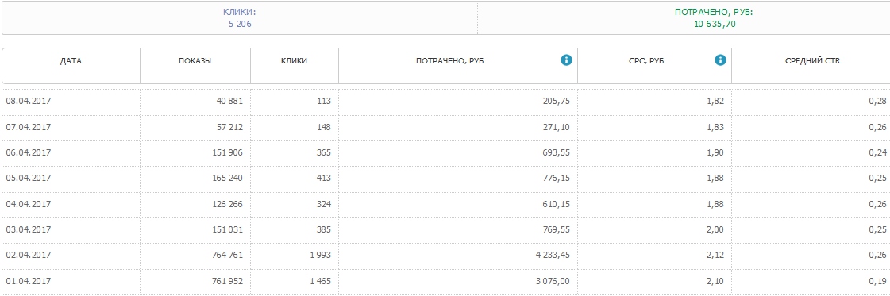Select the КЛИКИ 5 206 summary tile
This screenshot has height=296, width=890.
click(x=240, y=17)
